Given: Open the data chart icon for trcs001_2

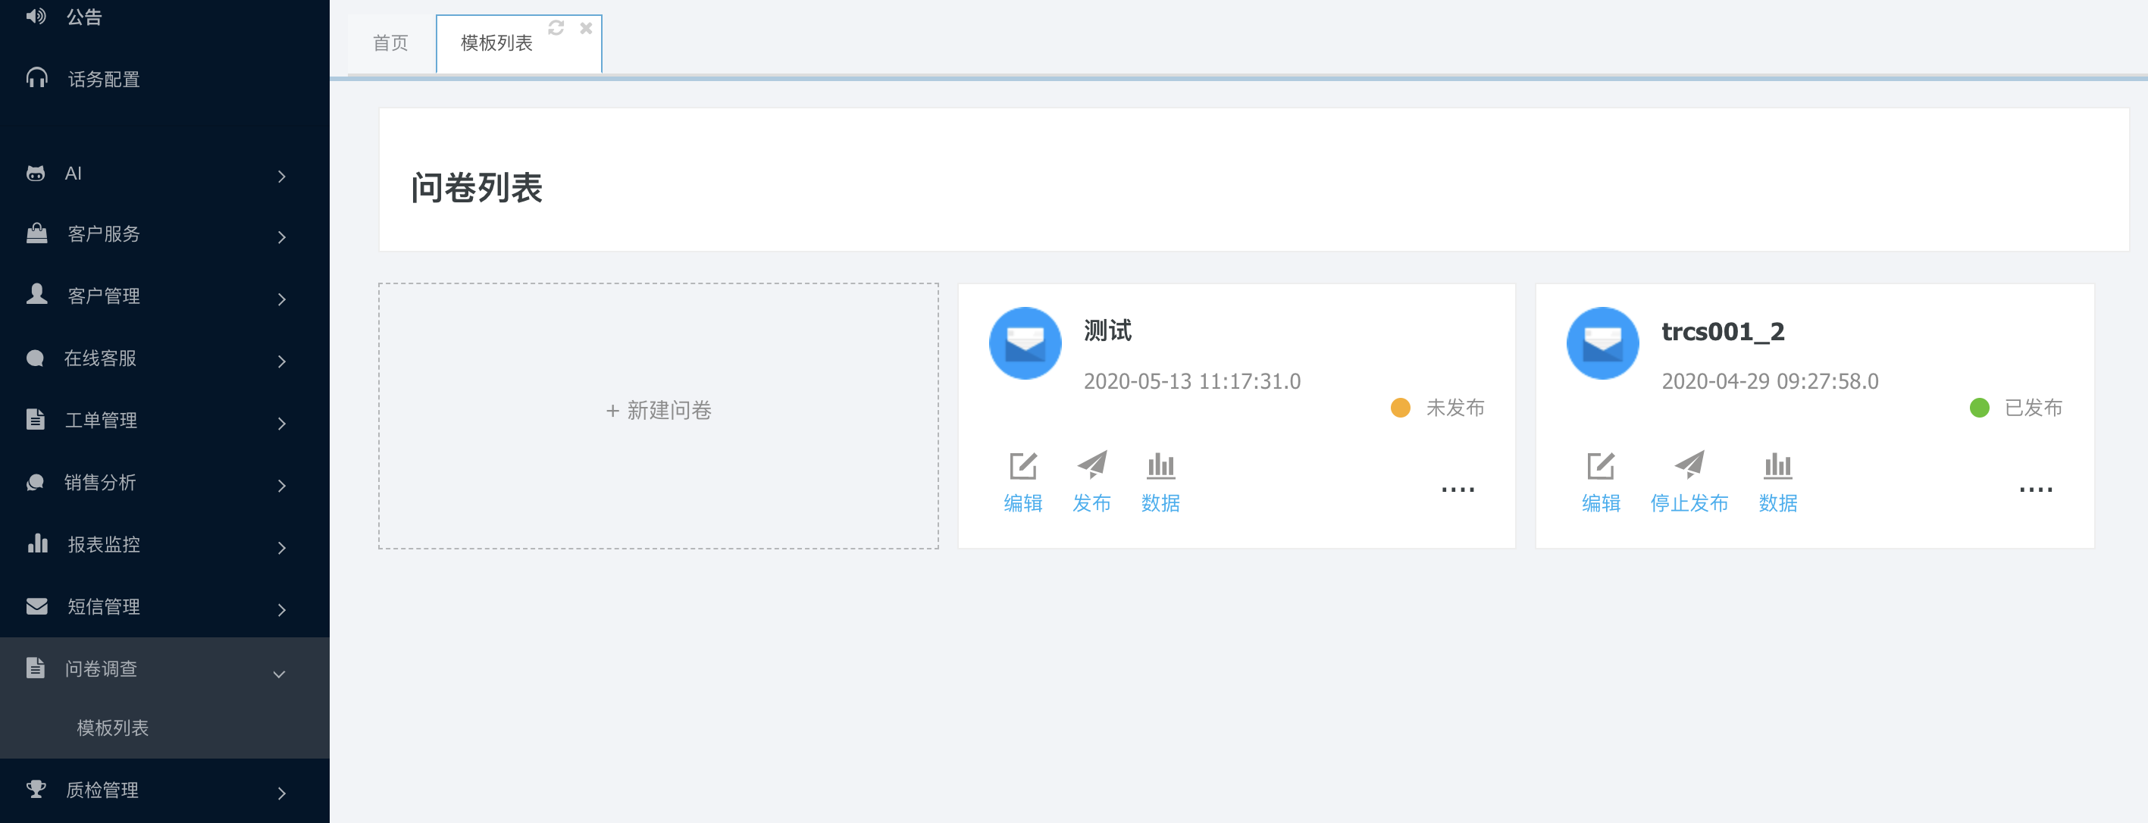Looking at the screenshot, I should (1777, 465).
